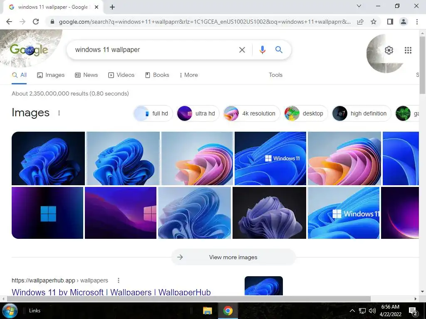
Task: Open top-row Windows 11 logo wallpaper
Action: (270, 158)
